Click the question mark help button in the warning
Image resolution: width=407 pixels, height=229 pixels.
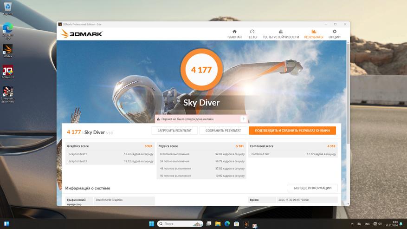point(244,119)
